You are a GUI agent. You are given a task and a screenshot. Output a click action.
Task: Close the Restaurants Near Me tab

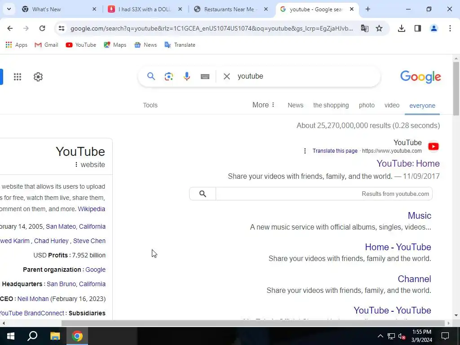click(266, 9)
